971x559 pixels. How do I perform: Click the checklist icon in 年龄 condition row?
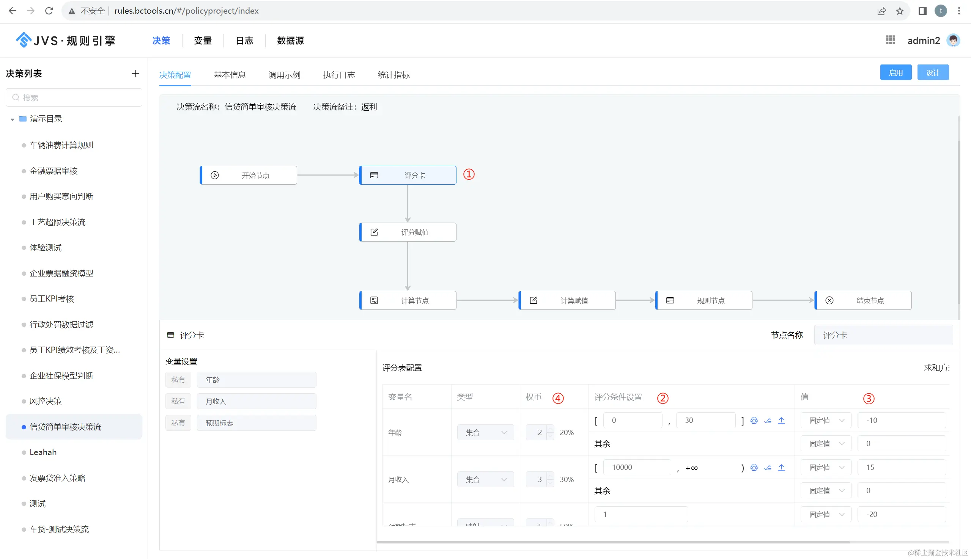(768, 421)
